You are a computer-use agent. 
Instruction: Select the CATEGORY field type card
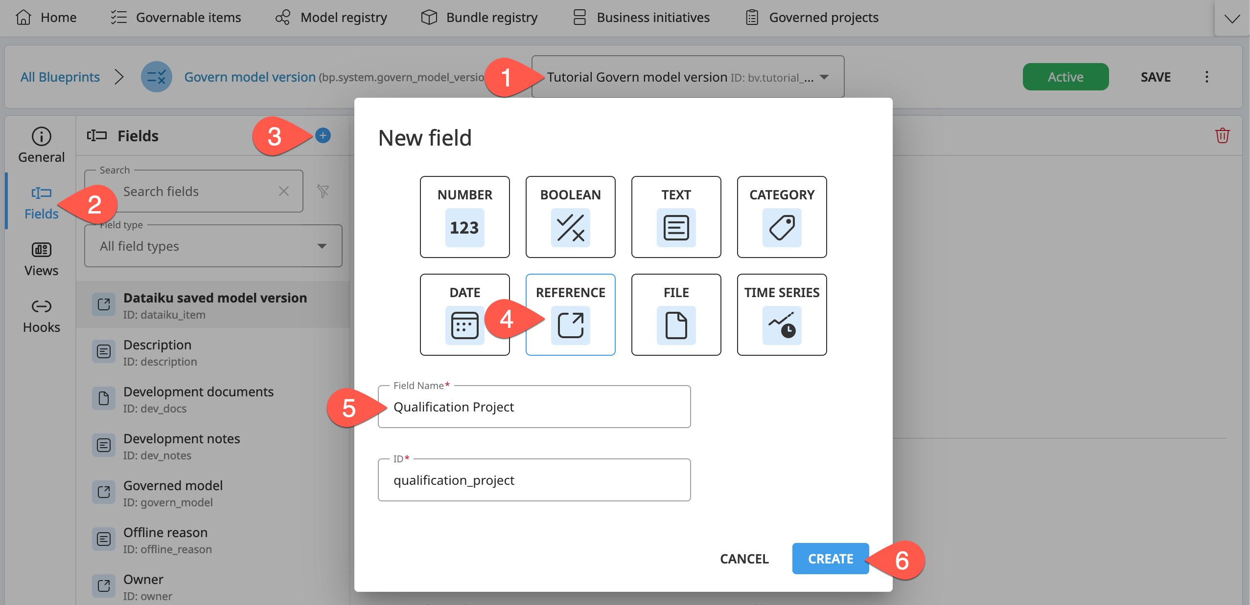click(782, 217)
